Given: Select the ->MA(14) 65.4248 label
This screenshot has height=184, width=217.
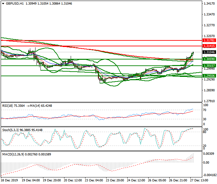Looking at the screenshot, I should 39,106.
